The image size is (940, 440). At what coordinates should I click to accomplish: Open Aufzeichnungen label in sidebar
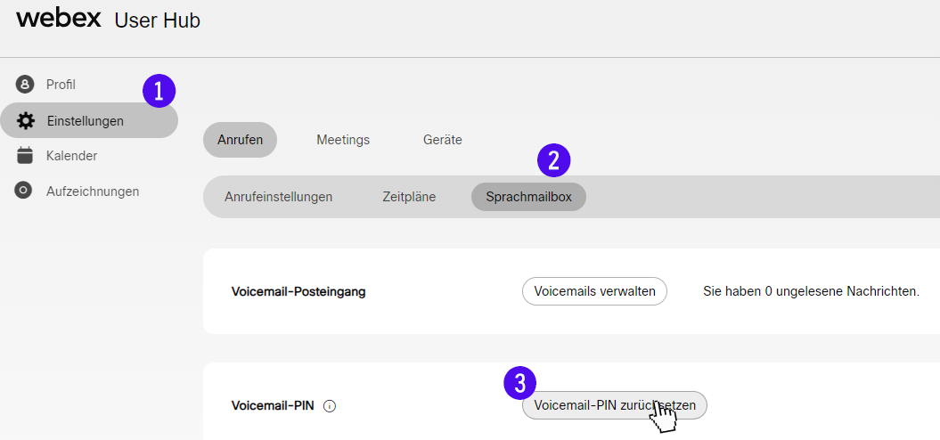pyautogui.click(x=93, y=191)
